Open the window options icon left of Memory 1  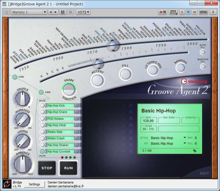click(7, 12)
